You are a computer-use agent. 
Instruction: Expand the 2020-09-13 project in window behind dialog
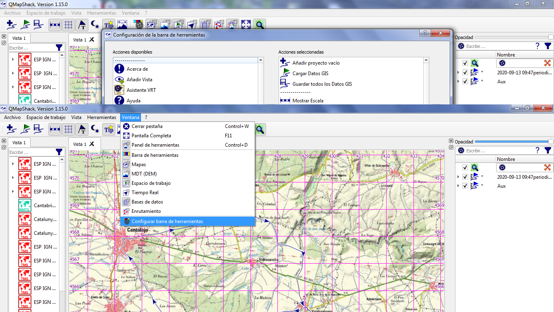click(x=458, y=72)
